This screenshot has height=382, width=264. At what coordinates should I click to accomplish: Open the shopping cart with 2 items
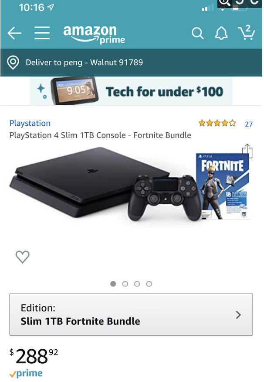pyautogui.click(x=247, y=32)
